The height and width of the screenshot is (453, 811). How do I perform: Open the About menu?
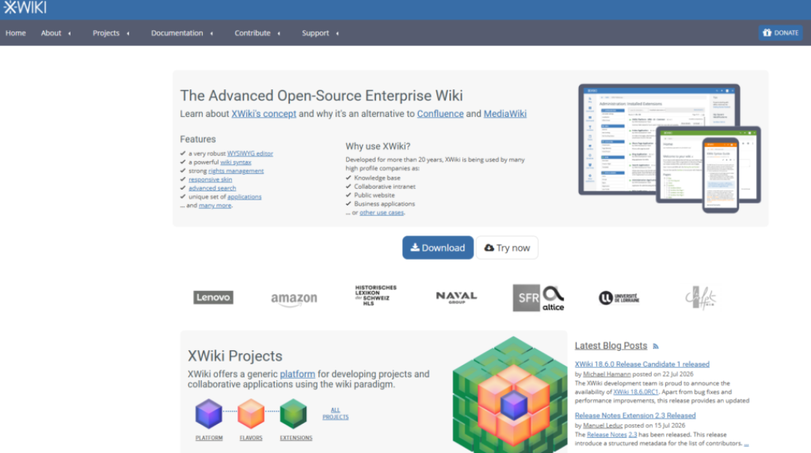(51, 33)
